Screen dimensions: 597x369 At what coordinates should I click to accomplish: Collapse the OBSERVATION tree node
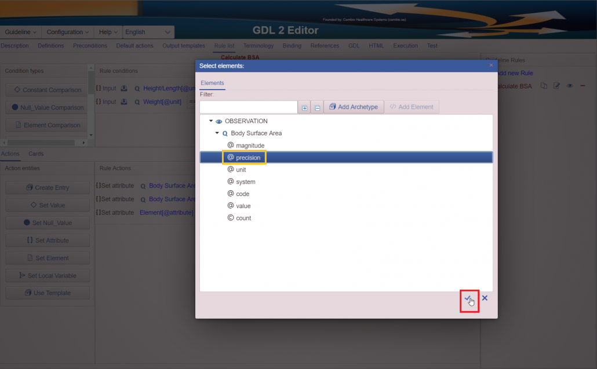tap(210, 121)
